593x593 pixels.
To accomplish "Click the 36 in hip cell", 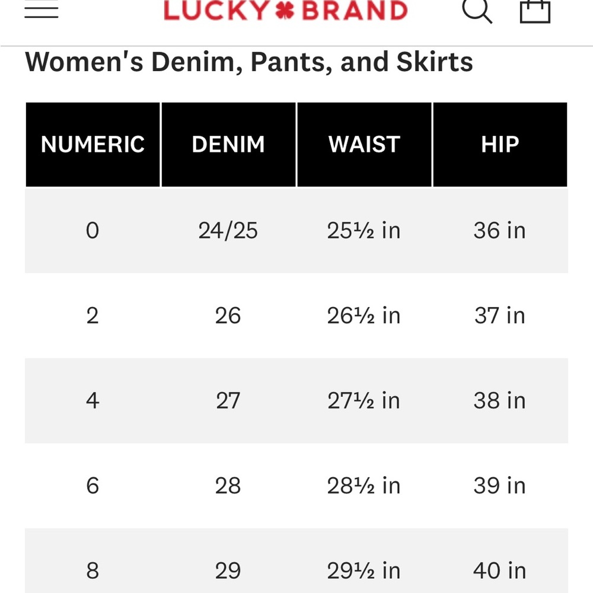I will pos(500,230).
